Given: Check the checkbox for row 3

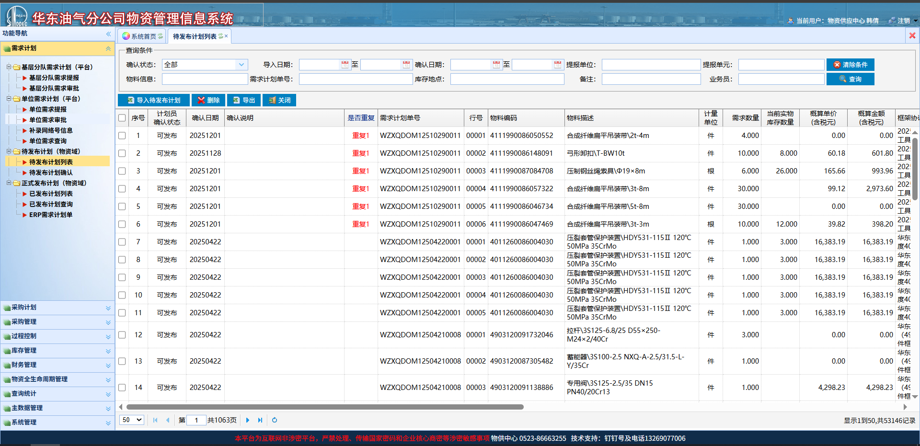Looking at the screenshot, I should 122,171.
